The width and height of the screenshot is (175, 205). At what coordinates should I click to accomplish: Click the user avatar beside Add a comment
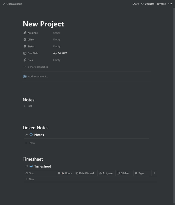point(25,77)
